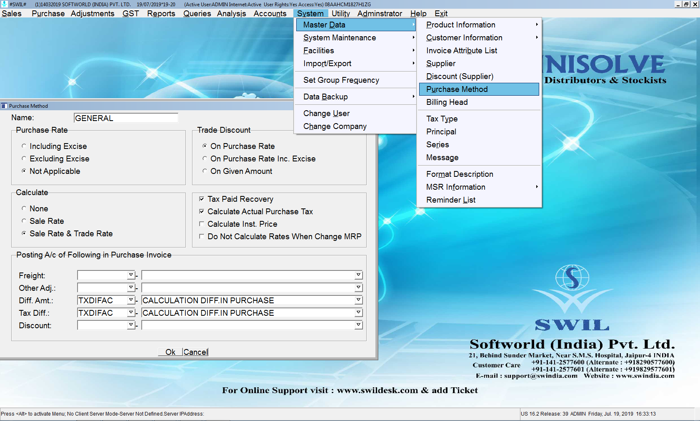This screenshot has height=421, width=700.
Task: Open Discount account code dropdown
Action: pos(131,325)
